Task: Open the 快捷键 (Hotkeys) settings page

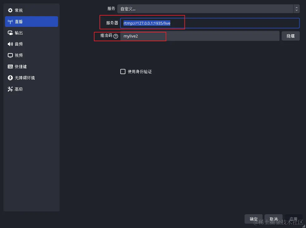Action: 32,67
